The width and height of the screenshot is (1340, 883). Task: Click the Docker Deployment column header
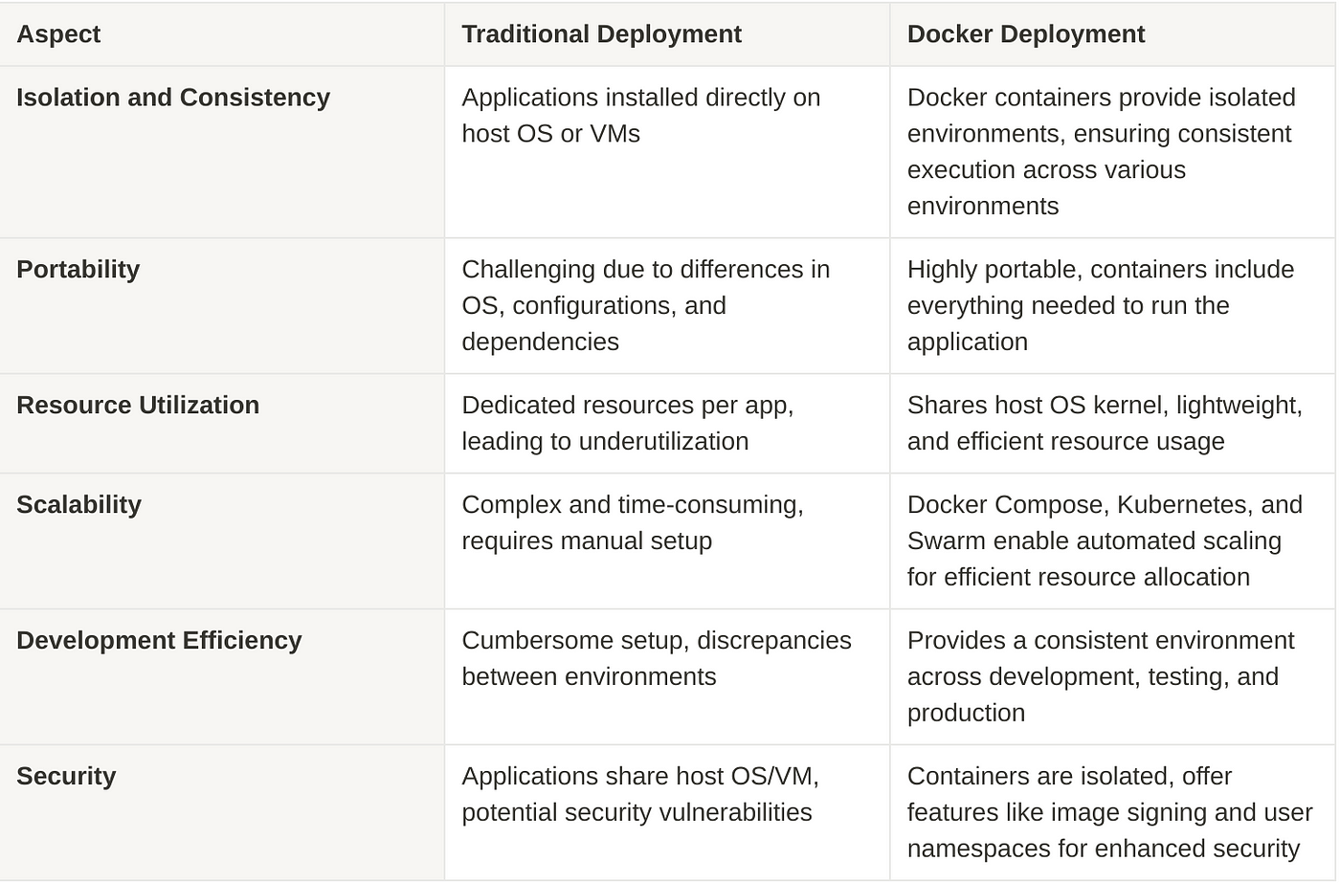(x=1025, y=34)
